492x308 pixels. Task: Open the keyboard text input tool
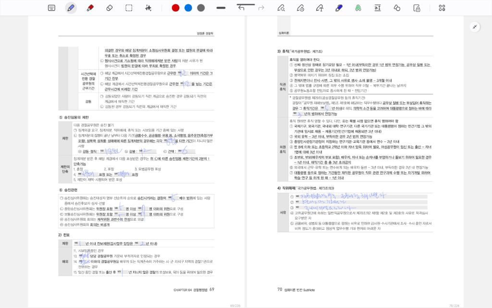[52, 8]
